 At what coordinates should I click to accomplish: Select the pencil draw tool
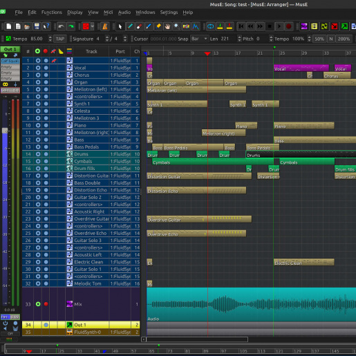[x=130, y=26]
